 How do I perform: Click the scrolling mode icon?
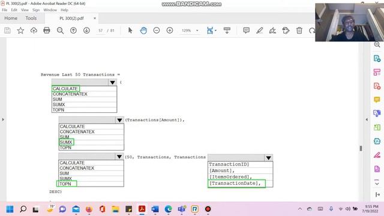click(227, 31)
